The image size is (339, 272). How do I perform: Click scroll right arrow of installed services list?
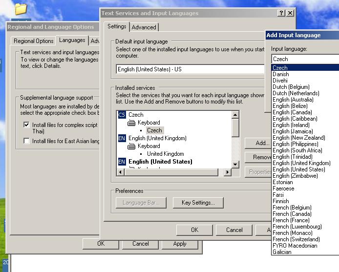click(227, 172)
